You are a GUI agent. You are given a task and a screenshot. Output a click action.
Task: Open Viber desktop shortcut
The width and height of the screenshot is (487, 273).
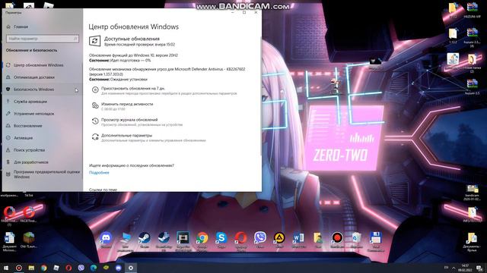260,240
